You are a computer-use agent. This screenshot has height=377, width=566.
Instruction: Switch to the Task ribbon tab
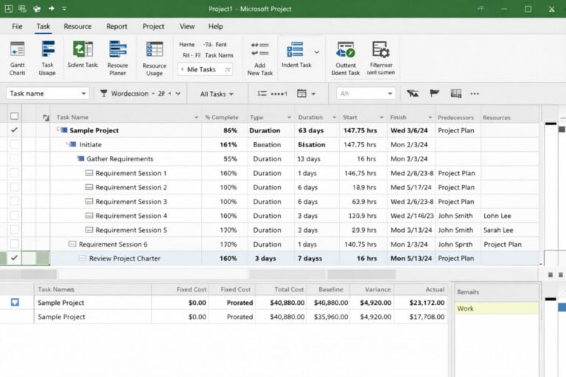point(43,27)
